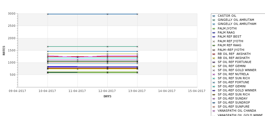Click the 14-04-2017 x-axis date label
The width and height of the screenshot is (265, 116).
click(x=167, y=91)
